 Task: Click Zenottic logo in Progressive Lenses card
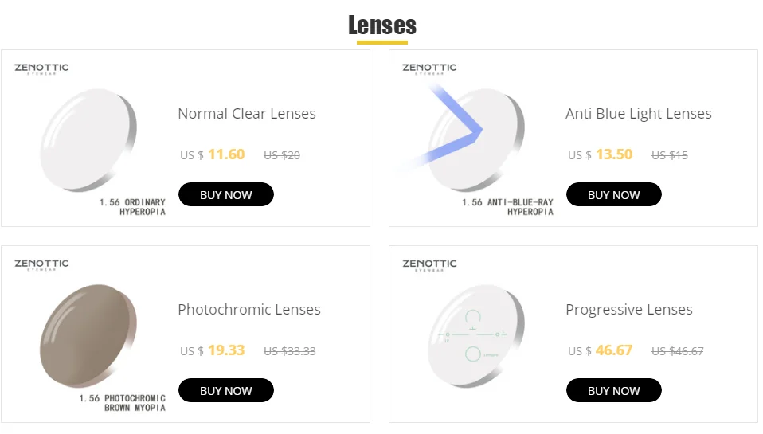pos(429,264)
